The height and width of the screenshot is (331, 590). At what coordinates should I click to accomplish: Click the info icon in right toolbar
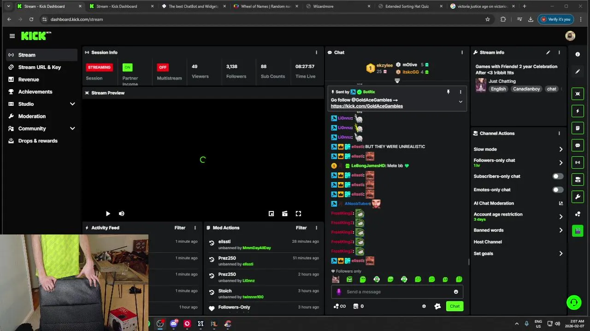pyautogui.click(x=578, y=54)
